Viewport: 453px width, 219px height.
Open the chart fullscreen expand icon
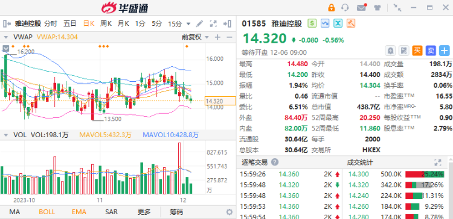click(x=213, y=23)
